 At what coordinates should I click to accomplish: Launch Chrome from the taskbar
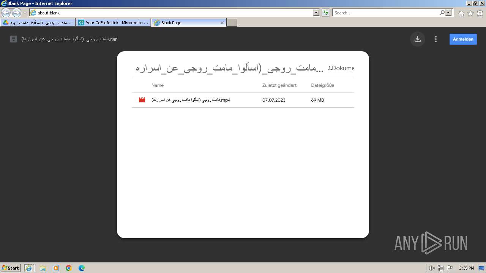tap(69, 268)
